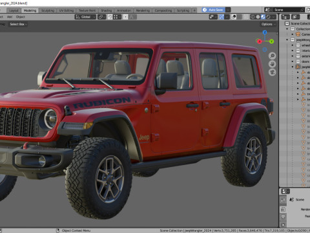Open the Global transform orientation dropdown
The width and height of the screenshot is (310, 233).
85,17
